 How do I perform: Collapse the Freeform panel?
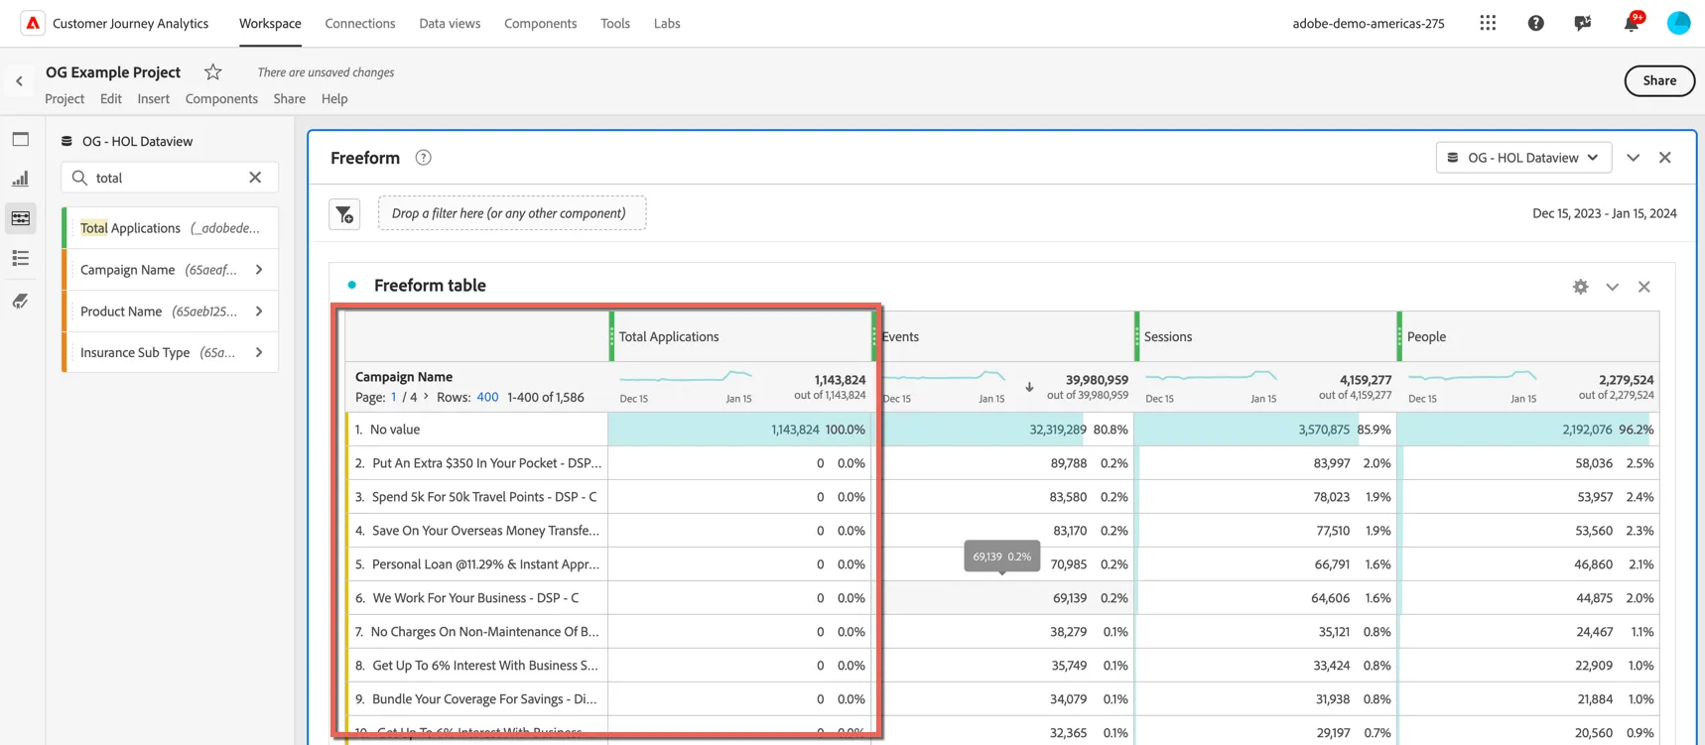pyautogui.click(x=1633, y=158)
